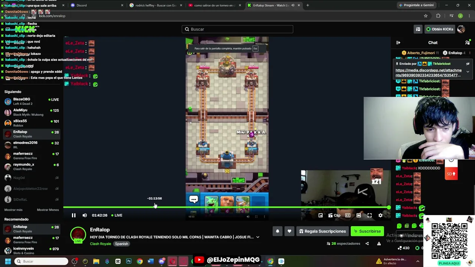Click Pregúntale a Gemini button

[416, 5]
